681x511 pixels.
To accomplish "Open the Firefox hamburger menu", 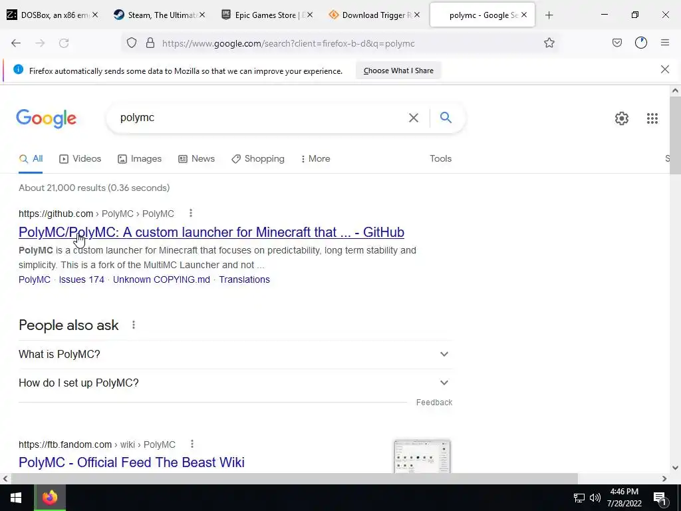I will click(664, 43).
